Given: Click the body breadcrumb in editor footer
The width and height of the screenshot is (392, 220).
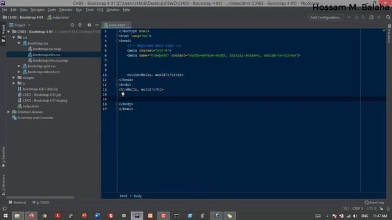Looking at the screenshot, I should pyautogui.click(x=138, y=196).
